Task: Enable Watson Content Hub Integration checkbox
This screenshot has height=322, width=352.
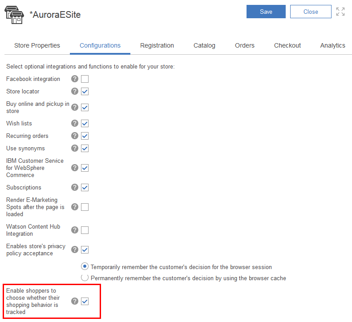Action: [x=85, y=230]
